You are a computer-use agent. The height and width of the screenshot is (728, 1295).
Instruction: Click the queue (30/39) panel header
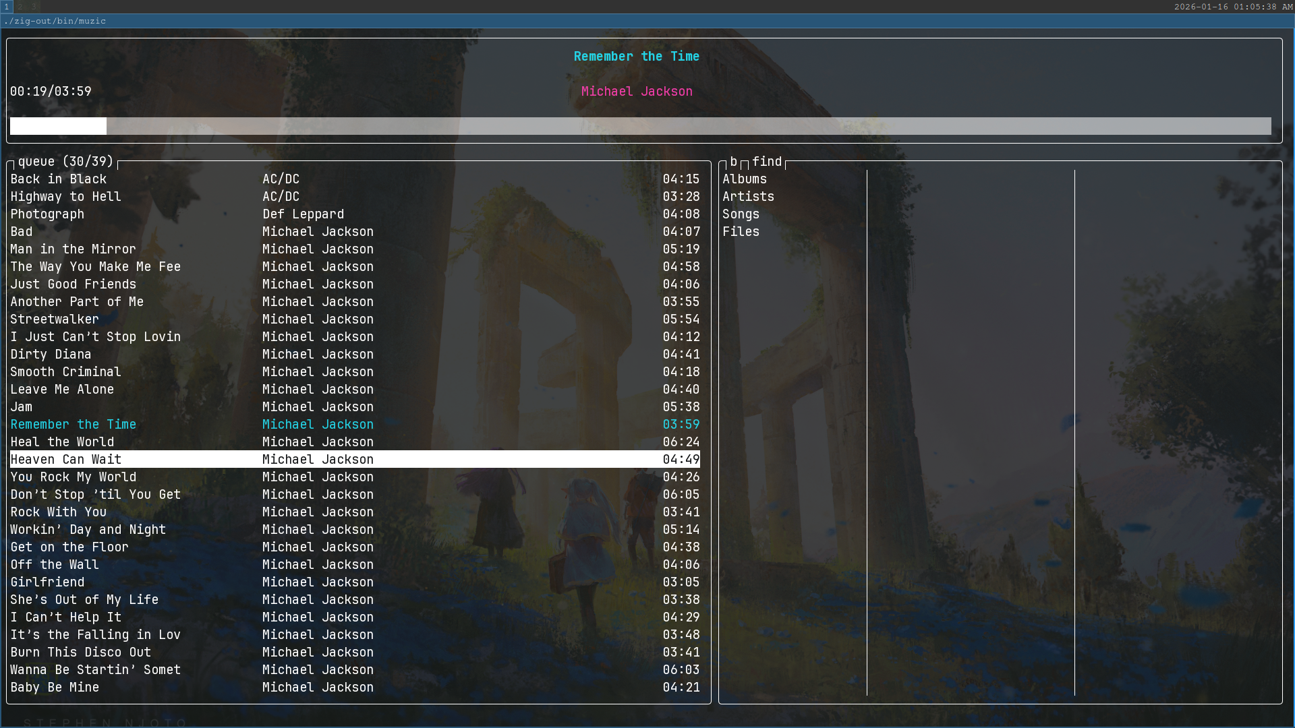(x=66, y=162)
